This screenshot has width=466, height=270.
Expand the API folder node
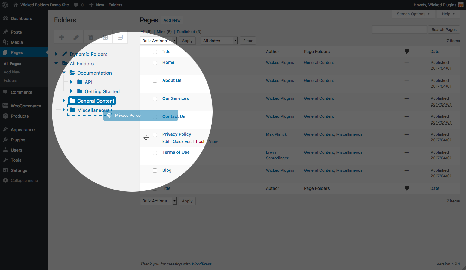[71, 82]
